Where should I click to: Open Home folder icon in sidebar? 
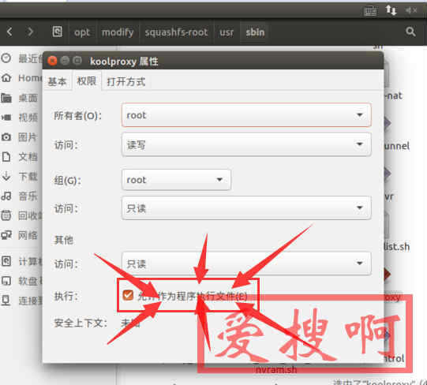coord(6,78)
